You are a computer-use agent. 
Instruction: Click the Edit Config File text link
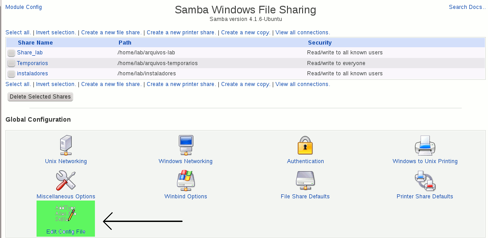point(66,231)
